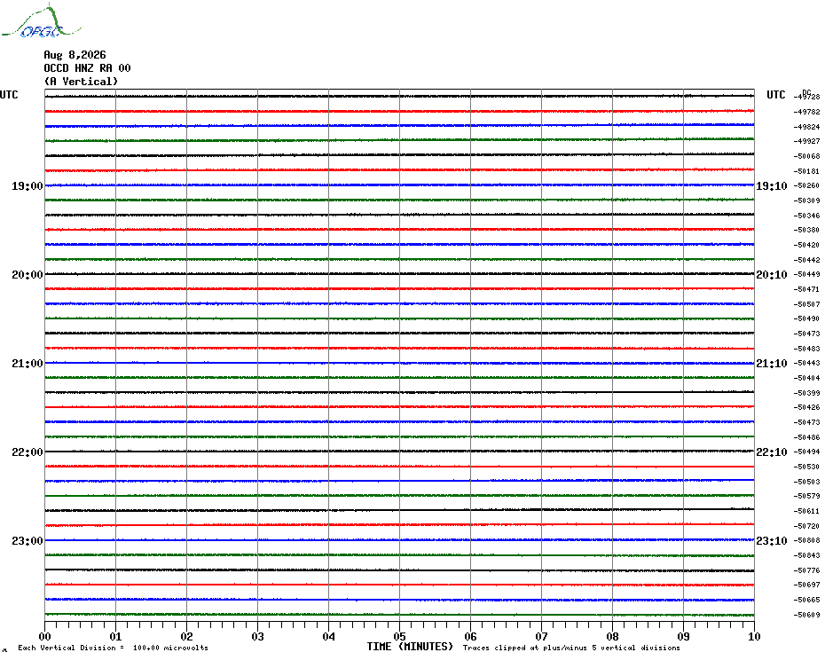
Task: Click DC value -50443
Action: [806, 363]
